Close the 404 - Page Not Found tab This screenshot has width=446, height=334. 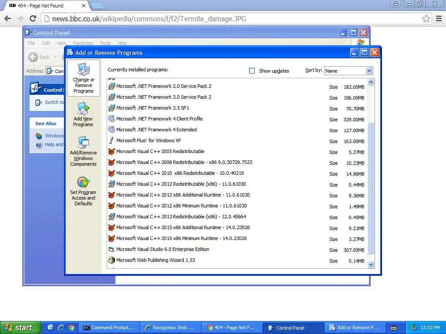pyautogui.click(x=84, y=6)
